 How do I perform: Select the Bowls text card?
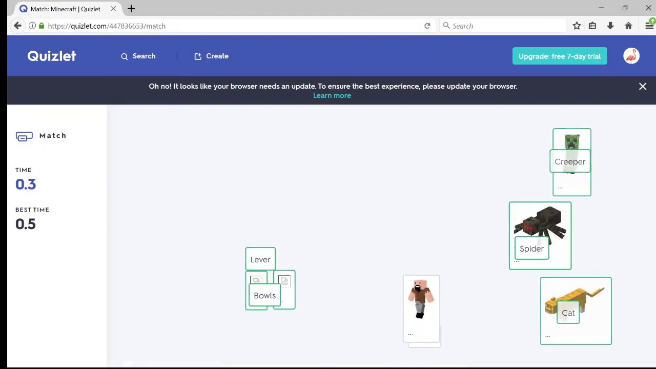[264, 296]
